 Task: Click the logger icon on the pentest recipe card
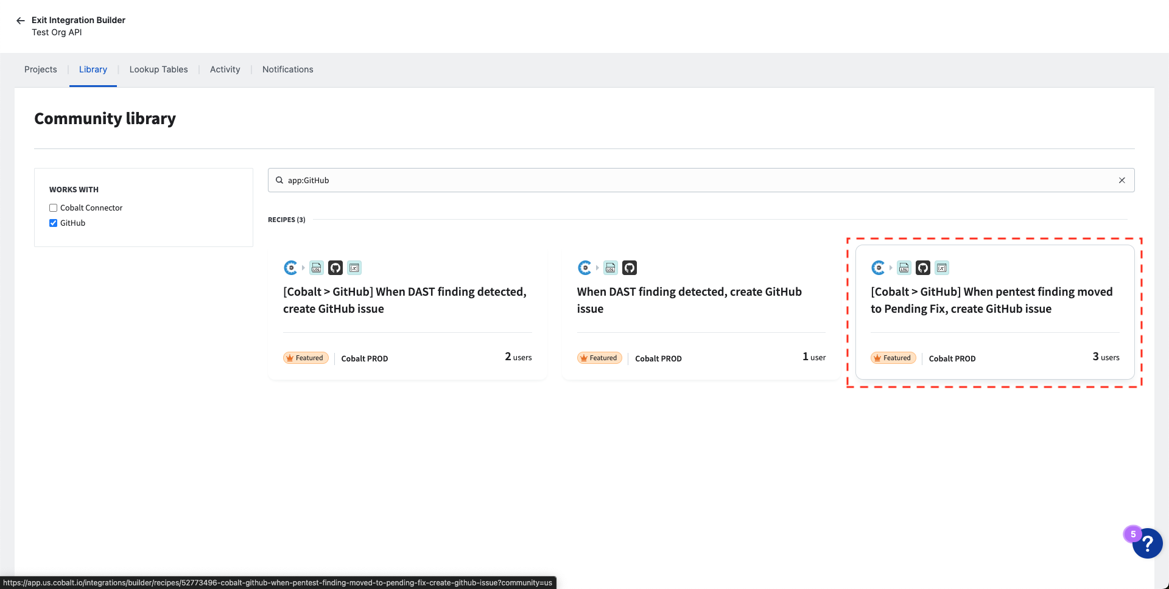click(x=904, y=268)
